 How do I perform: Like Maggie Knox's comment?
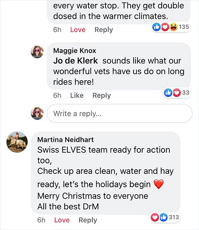77,95
